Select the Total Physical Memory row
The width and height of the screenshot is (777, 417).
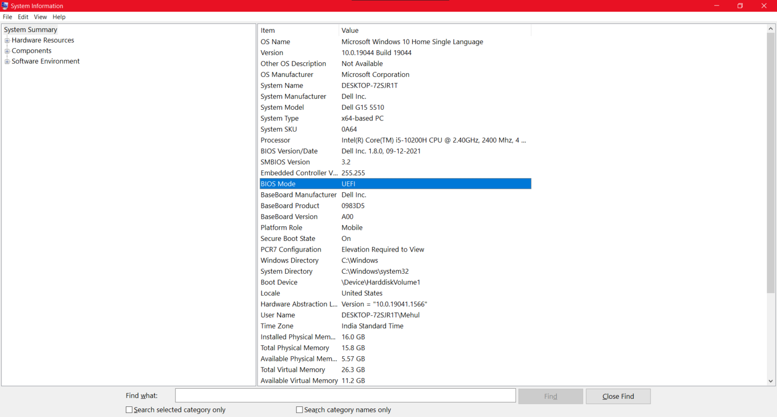[396, 348]
